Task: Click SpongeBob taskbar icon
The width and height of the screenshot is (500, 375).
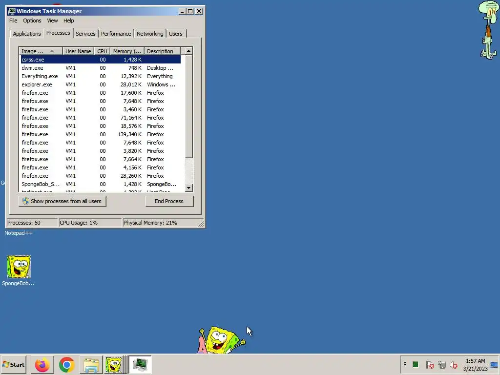Action: click(113, 365)
